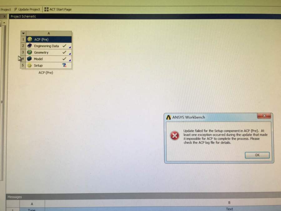Close the ANSYS Workbench error dialog
281x211 pixels.
(x=264, y=116)
